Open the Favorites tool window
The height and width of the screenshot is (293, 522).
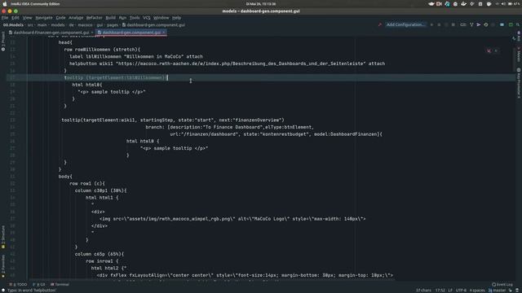(x=3, y=266)
